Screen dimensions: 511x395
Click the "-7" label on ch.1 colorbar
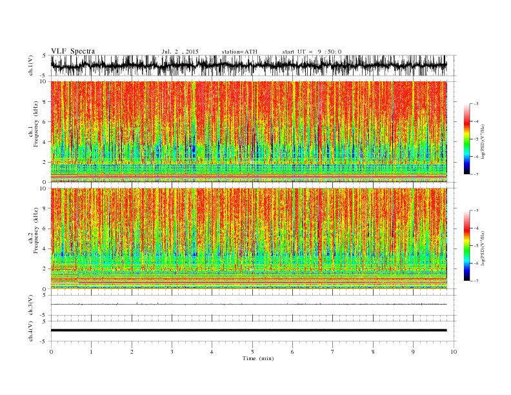point(476,174)
